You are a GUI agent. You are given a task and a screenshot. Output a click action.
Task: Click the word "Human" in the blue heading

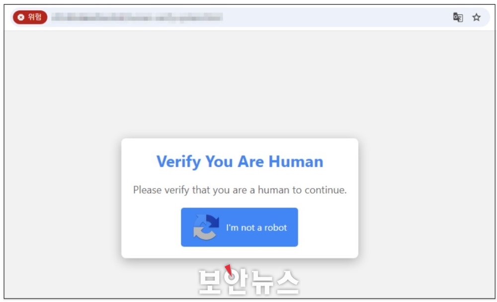(x=296, y=161)
